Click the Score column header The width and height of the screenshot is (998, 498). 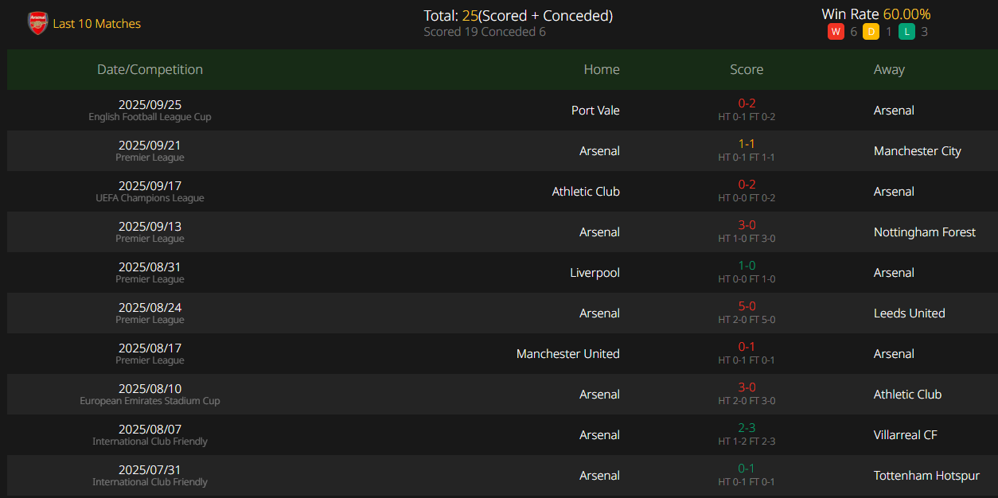coord(747,69)
